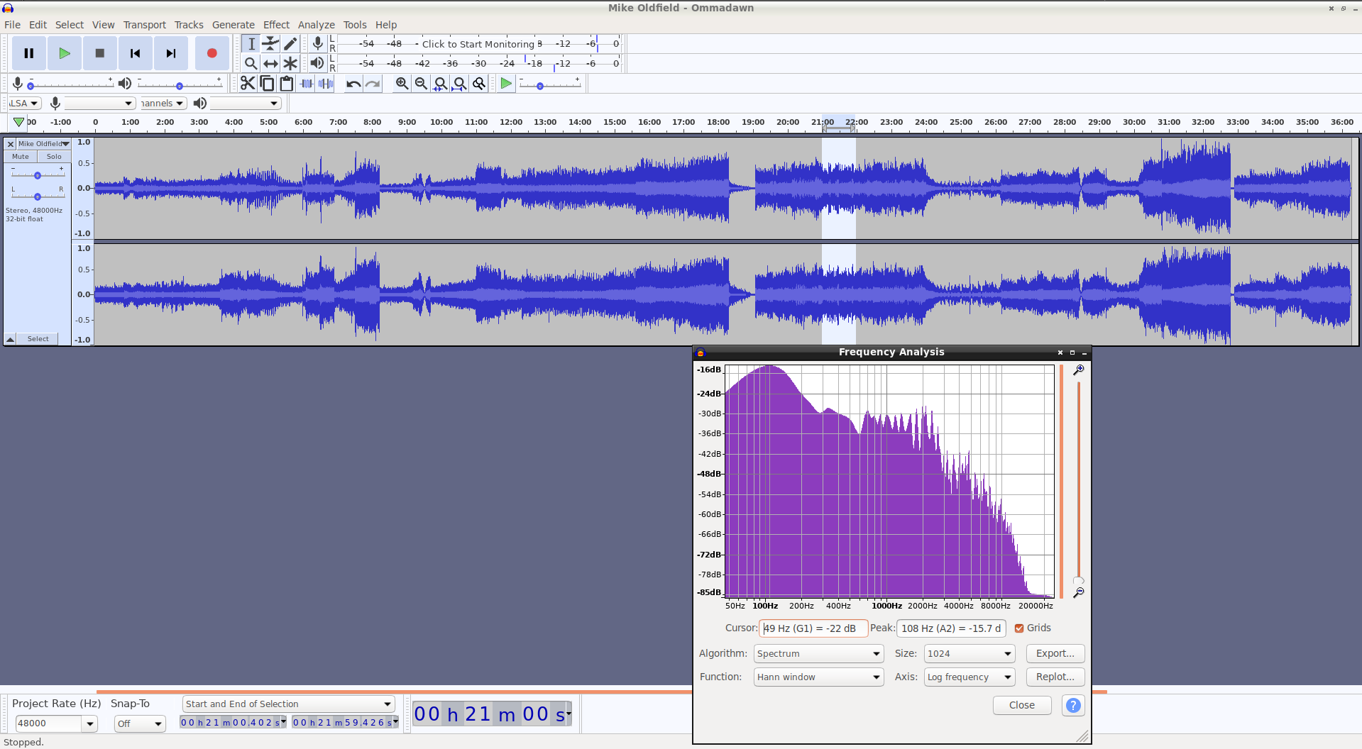Stop playback with the Stop button
The height and width of the screenshot is (749, 1362).
click(x=100, y=53)
